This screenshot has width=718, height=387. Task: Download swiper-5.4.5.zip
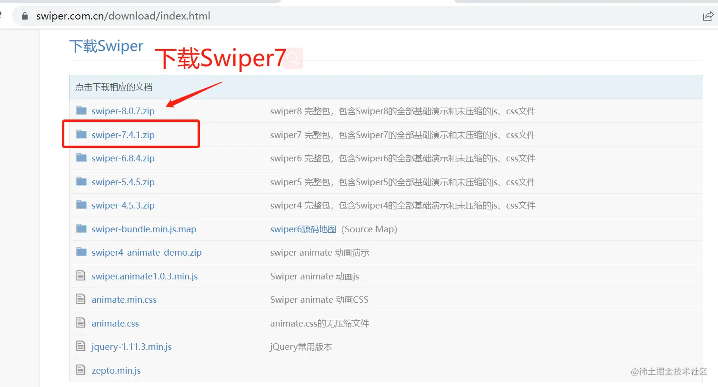(x=123, y=182)
